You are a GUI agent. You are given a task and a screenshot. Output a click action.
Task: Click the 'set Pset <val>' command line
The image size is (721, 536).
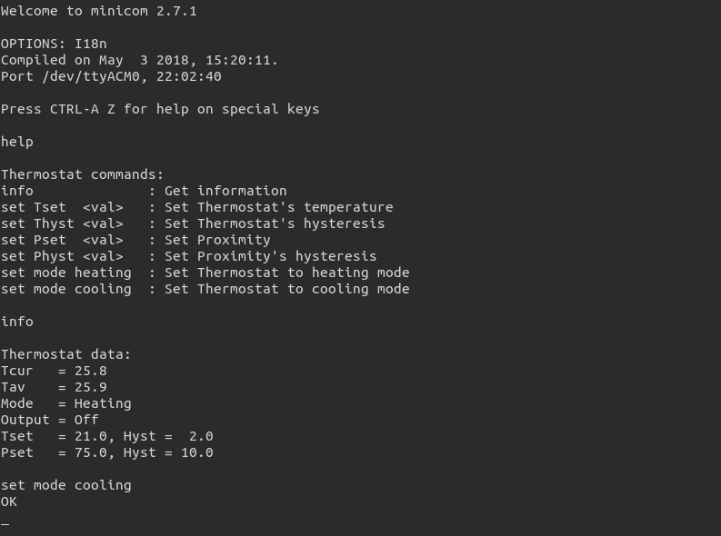[62, 241]
